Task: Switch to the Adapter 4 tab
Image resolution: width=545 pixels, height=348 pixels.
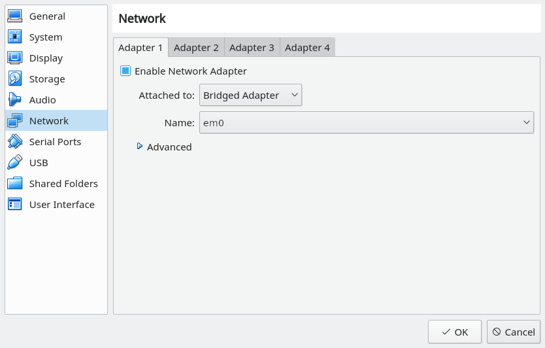Action: coord(307,47)
